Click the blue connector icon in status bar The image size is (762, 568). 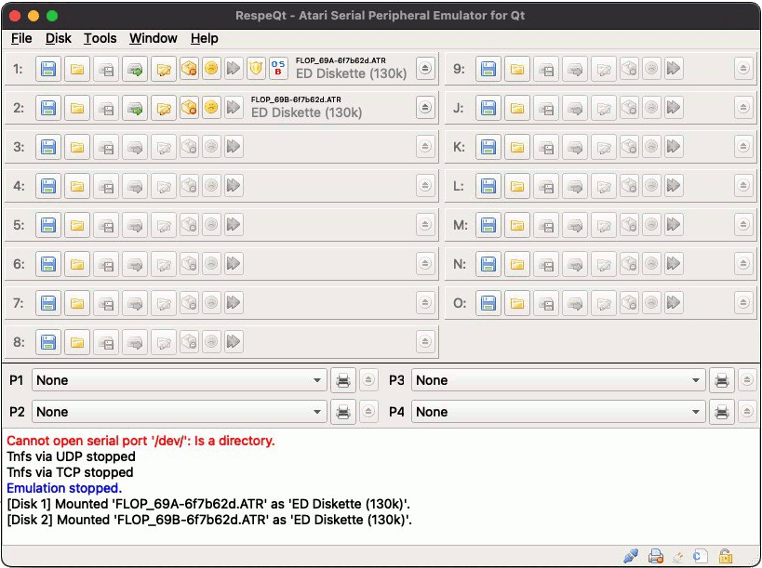coord(631,556)
